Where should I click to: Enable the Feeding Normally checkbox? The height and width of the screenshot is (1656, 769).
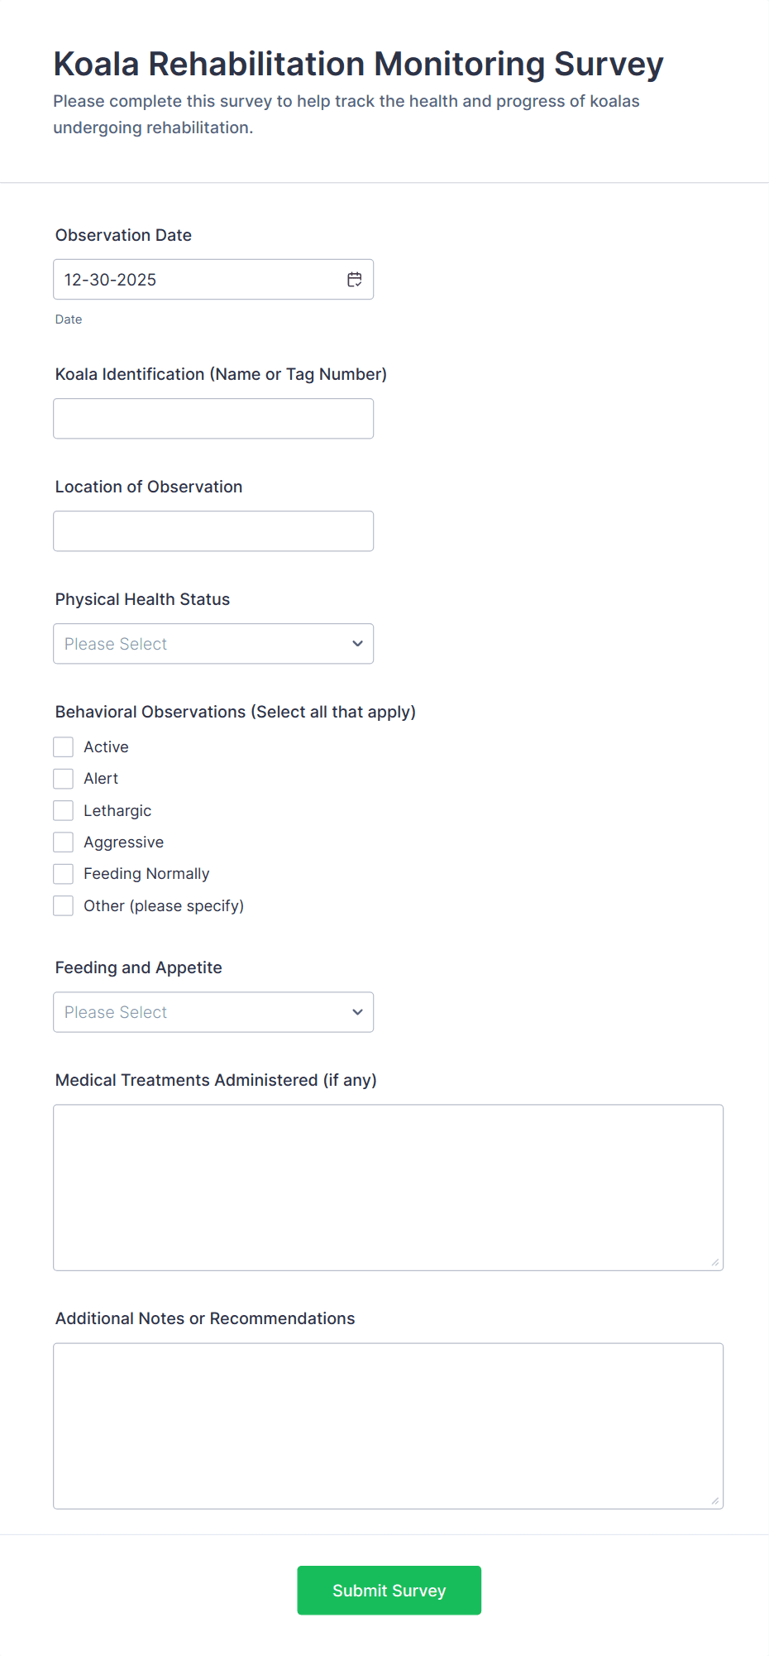coord(63,873)
